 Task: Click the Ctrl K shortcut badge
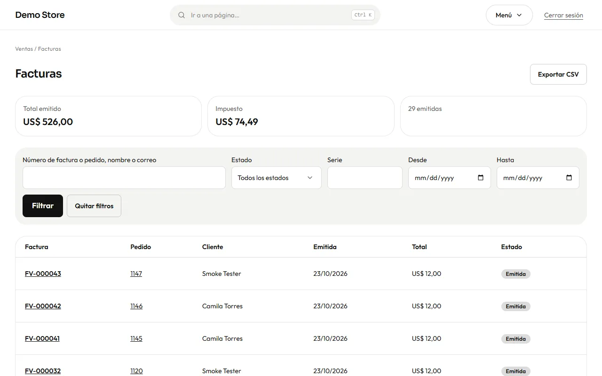pyautogui.click(x=363, y=15)
